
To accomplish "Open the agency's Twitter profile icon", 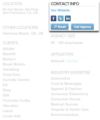I will (61, 18).
